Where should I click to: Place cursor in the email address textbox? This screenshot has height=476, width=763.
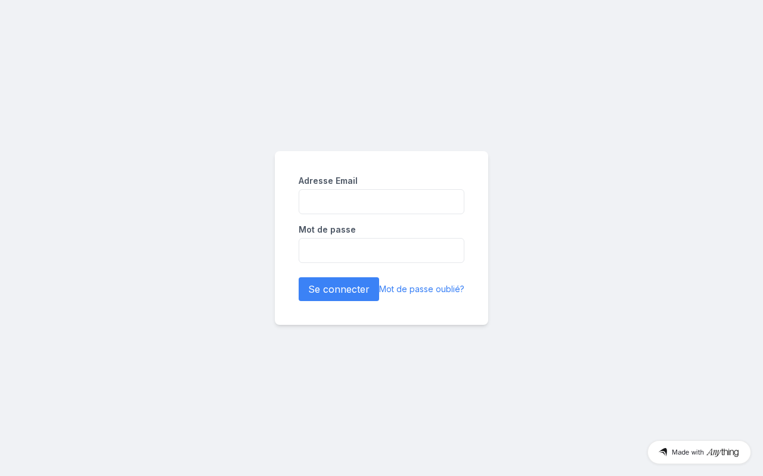tap(381, 202)
